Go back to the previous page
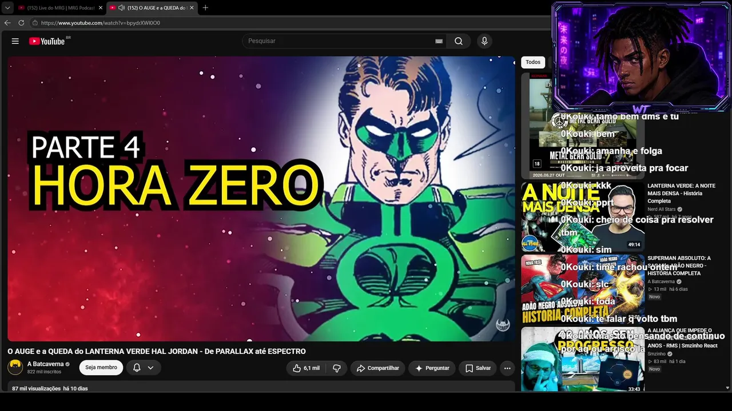 click(x=7, y=23)
